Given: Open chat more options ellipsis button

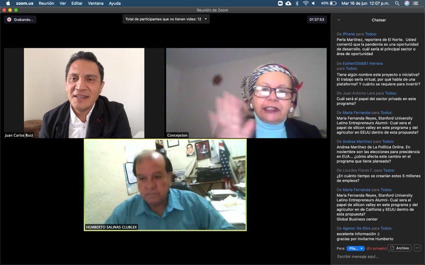Looking at the screenshot, I should coord(417,248).
